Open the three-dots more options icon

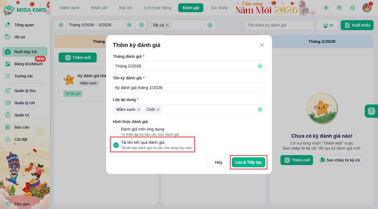coord(353,8)
